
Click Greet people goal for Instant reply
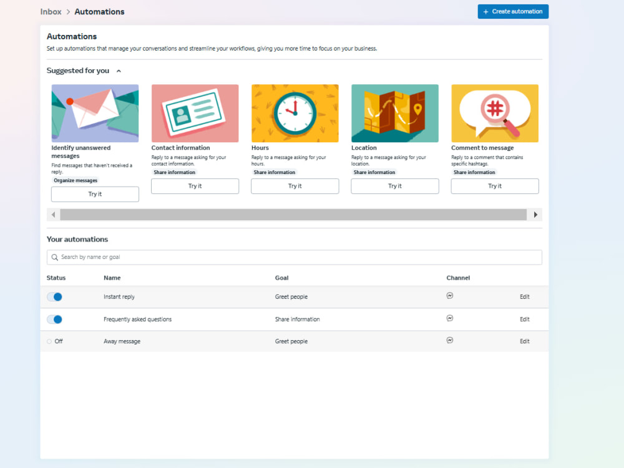click(x=291, y=297)
